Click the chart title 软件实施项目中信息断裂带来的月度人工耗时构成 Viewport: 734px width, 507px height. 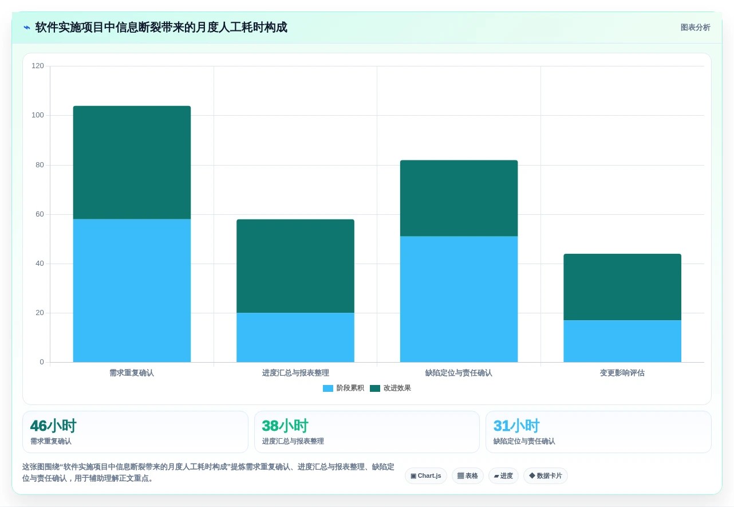click(x=161, y=27)
